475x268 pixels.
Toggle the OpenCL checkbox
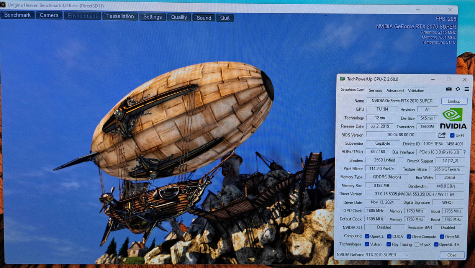tap(367, 237)
